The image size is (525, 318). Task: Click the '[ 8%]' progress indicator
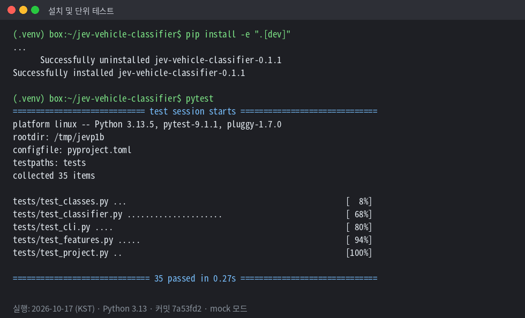[359, 201]
